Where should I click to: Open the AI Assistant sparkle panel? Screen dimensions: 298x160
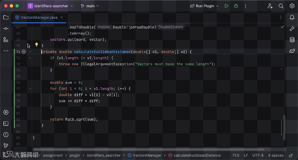292,29
